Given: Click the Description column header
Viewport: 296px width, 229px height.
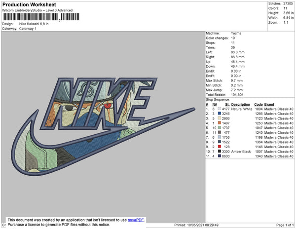Looking at the screenshot, I should pyautogui.click(x=241, y=105).
